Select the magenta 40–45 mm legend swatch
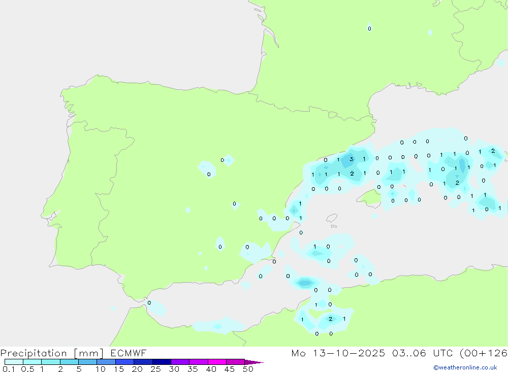 tap(217, 362)
